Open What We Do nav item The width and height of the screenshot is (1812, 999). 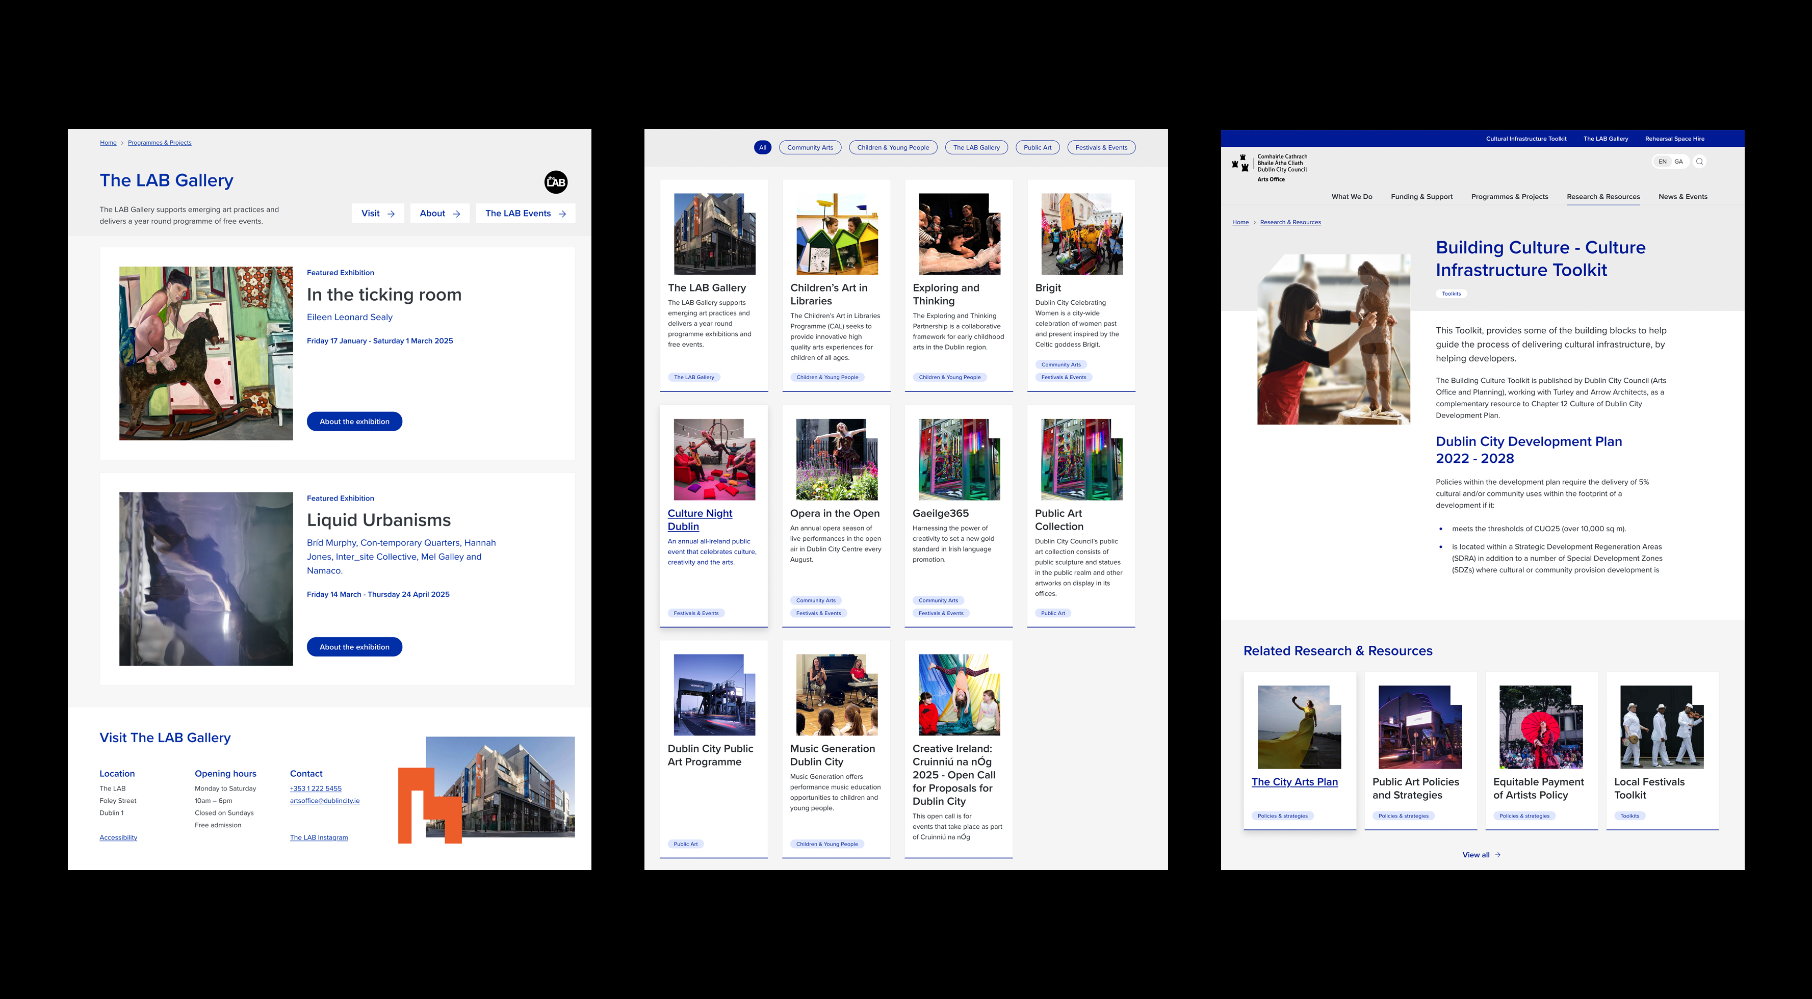coord(1351,197)
